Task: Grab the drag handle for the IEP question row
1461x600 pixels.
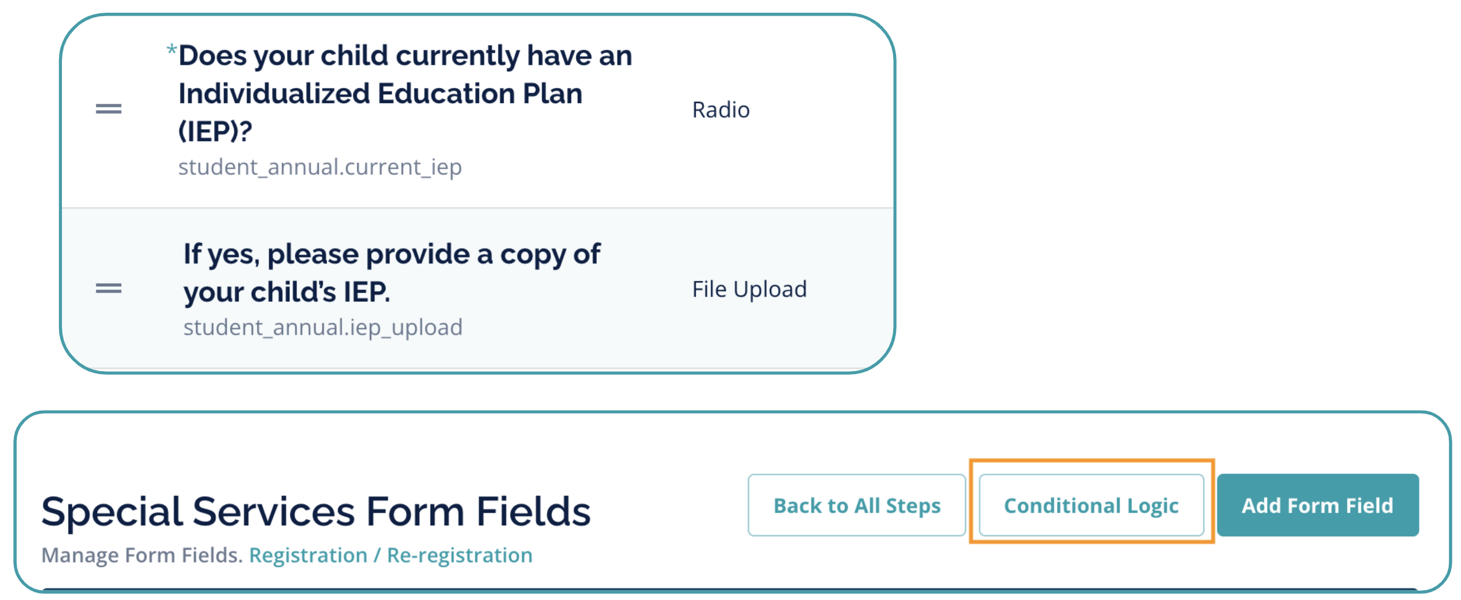Action: [108, 109]
